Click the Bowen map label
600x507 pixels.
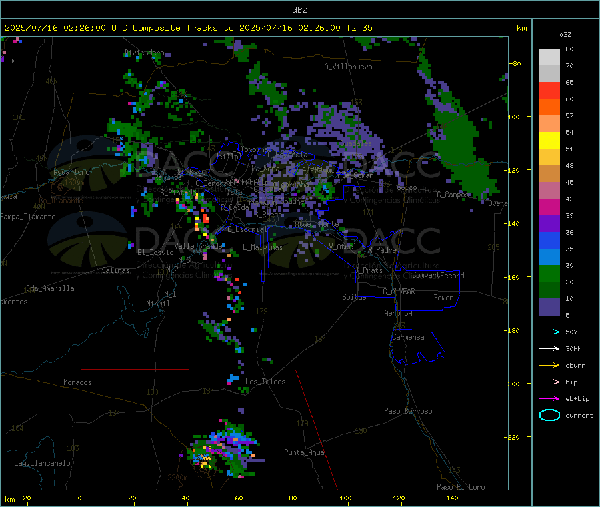443,298
